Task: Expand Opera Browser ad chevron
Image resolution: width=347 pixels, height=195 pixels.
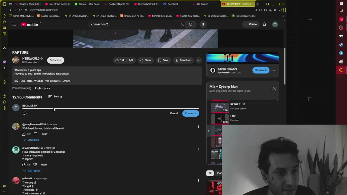Action: click(274, 70)
